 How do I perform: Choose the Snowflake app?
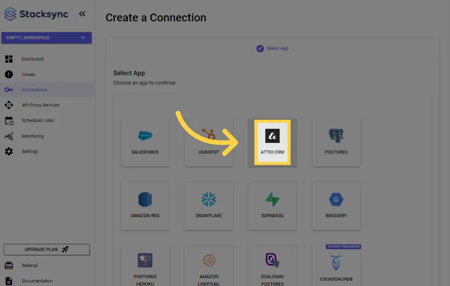click(209, 206)
